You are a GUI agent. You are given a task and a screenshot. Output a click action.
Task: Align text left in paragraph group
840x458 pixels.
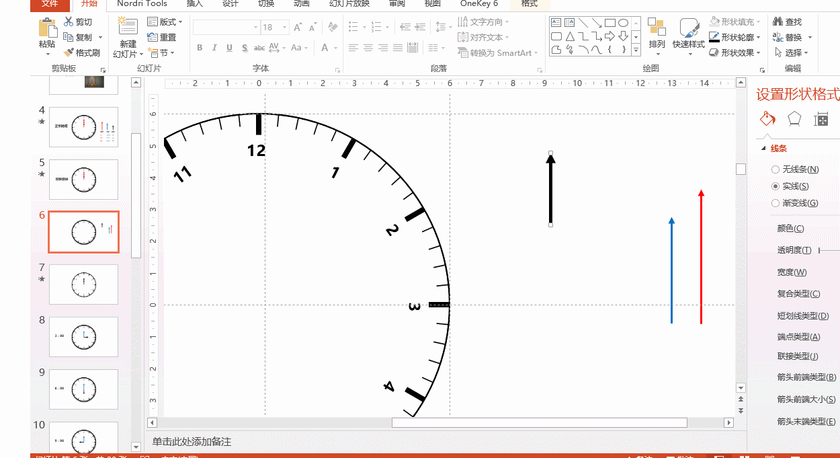click(353, 48)
